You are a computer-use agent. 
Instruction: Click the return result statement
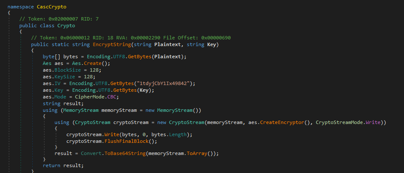tap(63, 166)
